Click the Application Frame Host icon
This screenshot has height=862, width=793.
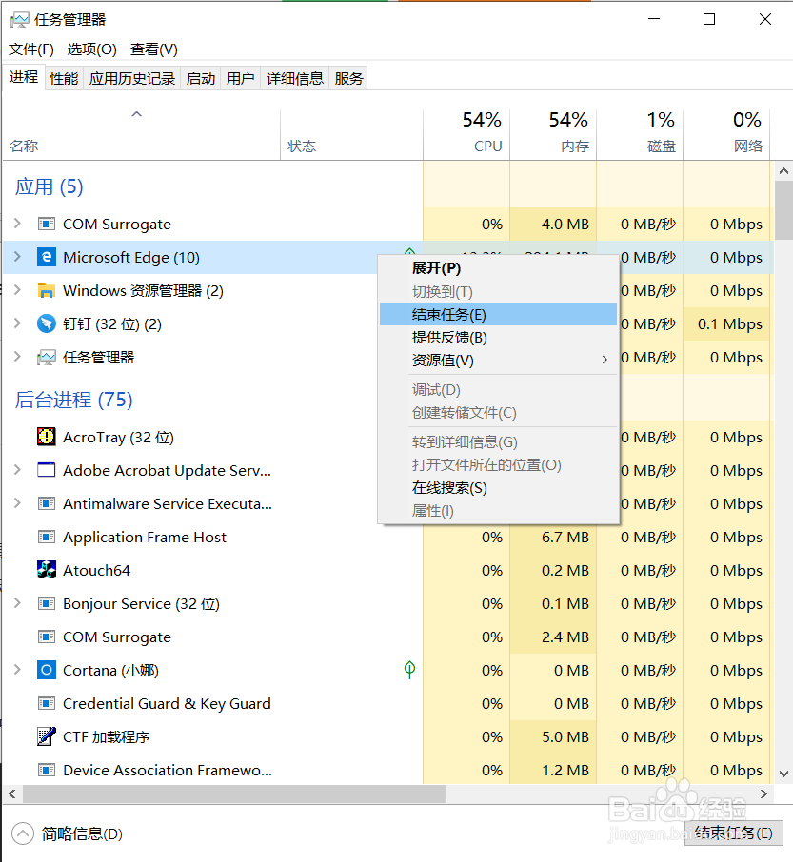[47, 538]
